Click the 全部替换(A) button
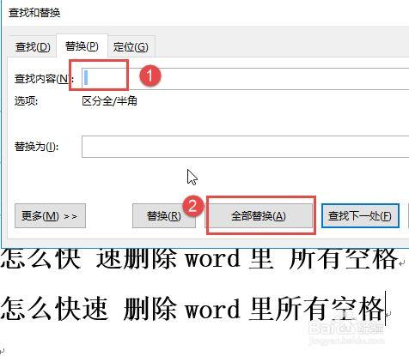Screen dimensions: 409x356 [259, 216]
